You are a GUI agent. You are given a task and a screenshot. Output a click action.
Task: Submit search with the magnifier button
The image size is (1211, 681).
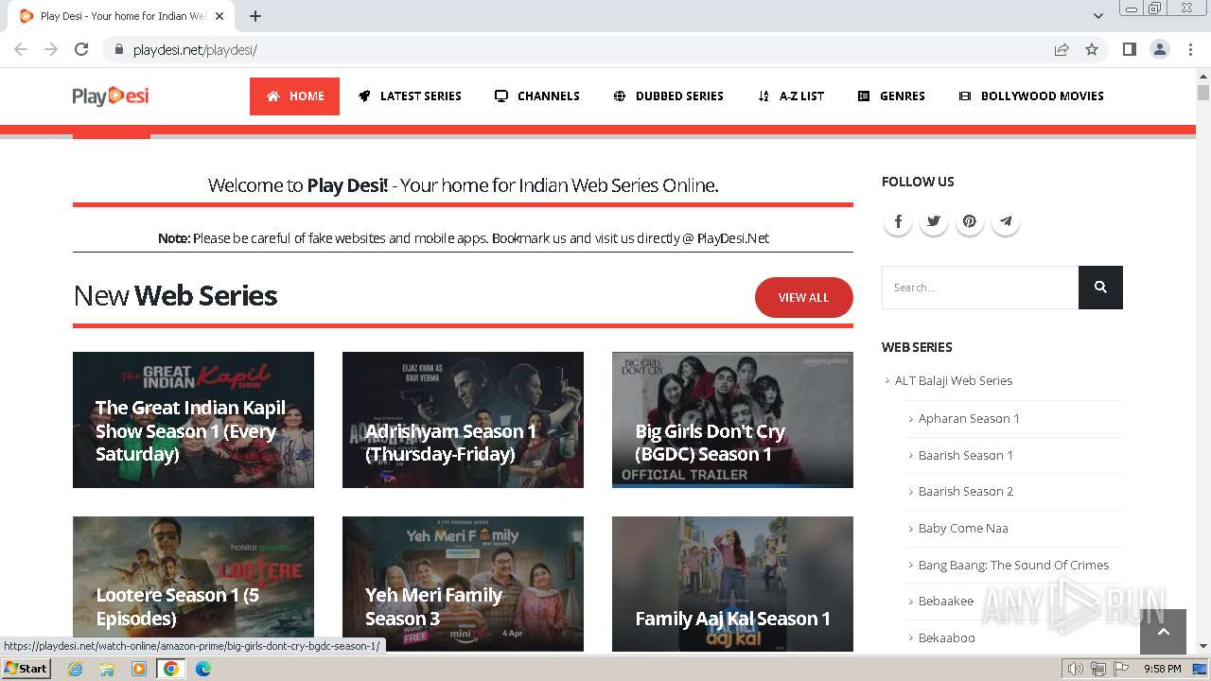pyautogui.click(x=1100, y=288)
